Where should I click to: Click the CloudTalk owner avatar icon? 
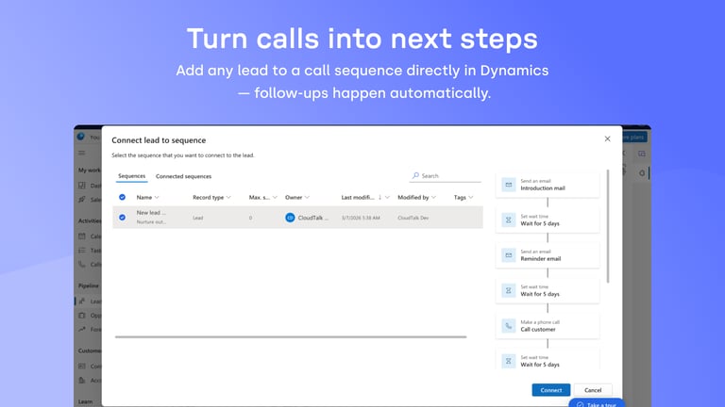[x=290, y=218]
